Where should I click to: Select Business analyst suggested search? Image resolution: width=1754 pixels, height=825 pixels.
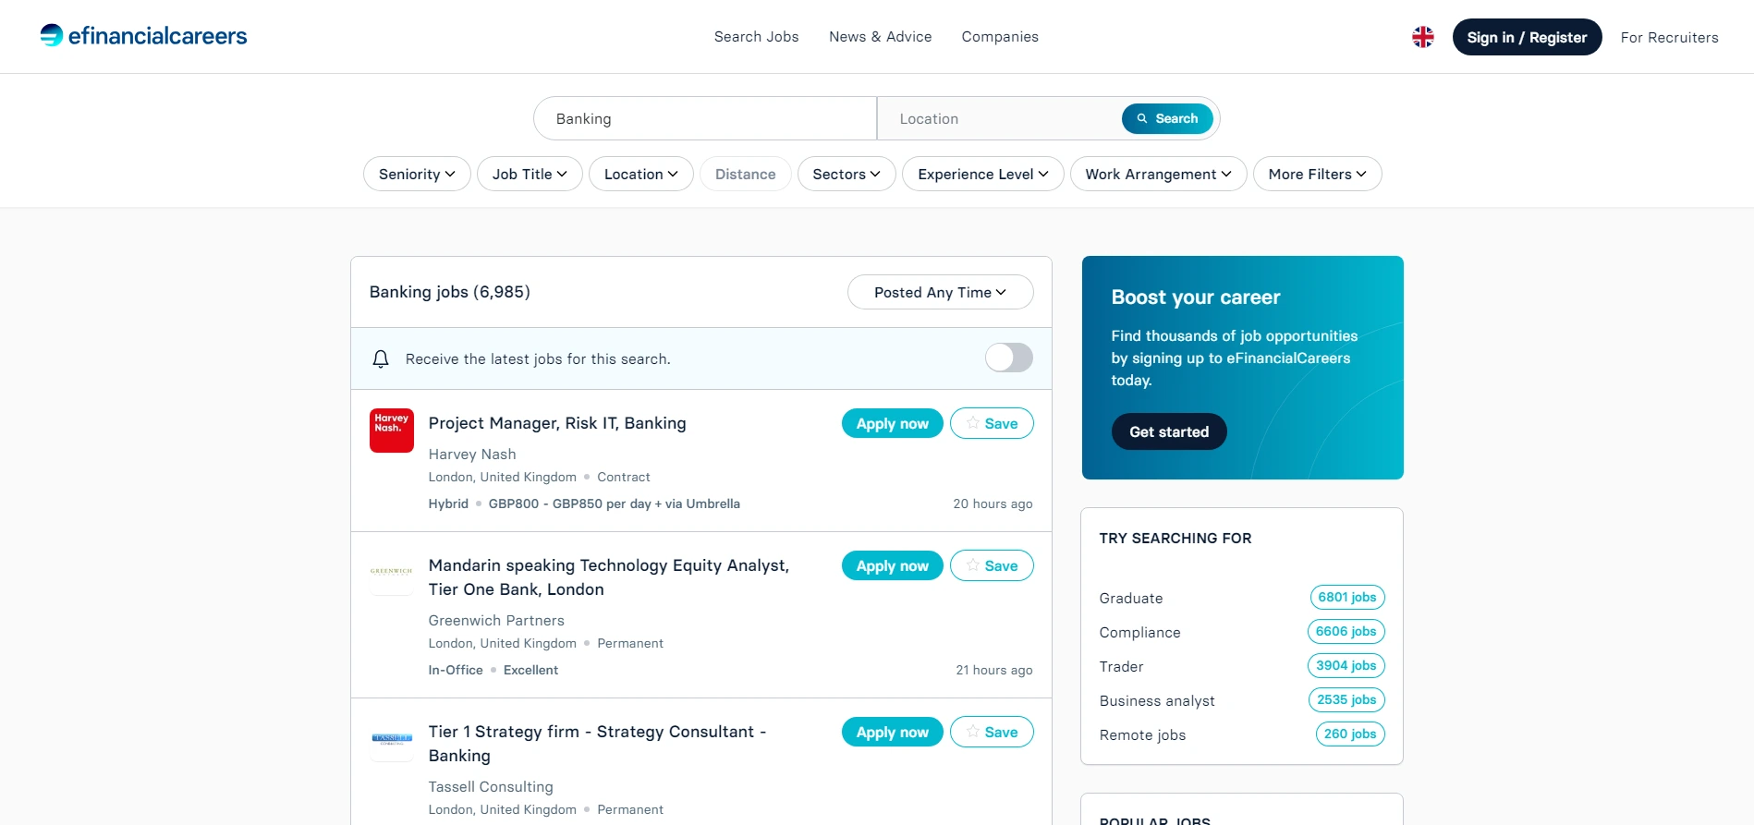(1157, 701)
